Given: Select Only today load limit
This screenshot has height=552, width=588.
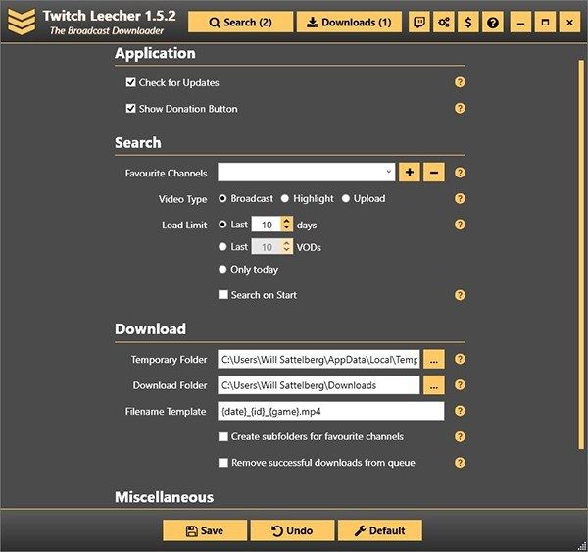Looking at the screenshot, I should (x=222, y=269).
